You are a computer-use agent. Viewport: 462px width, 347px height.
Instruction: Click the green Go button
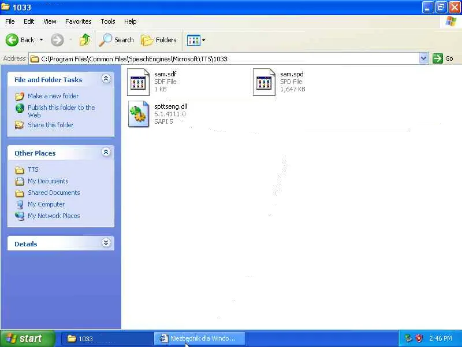point(443,58)
